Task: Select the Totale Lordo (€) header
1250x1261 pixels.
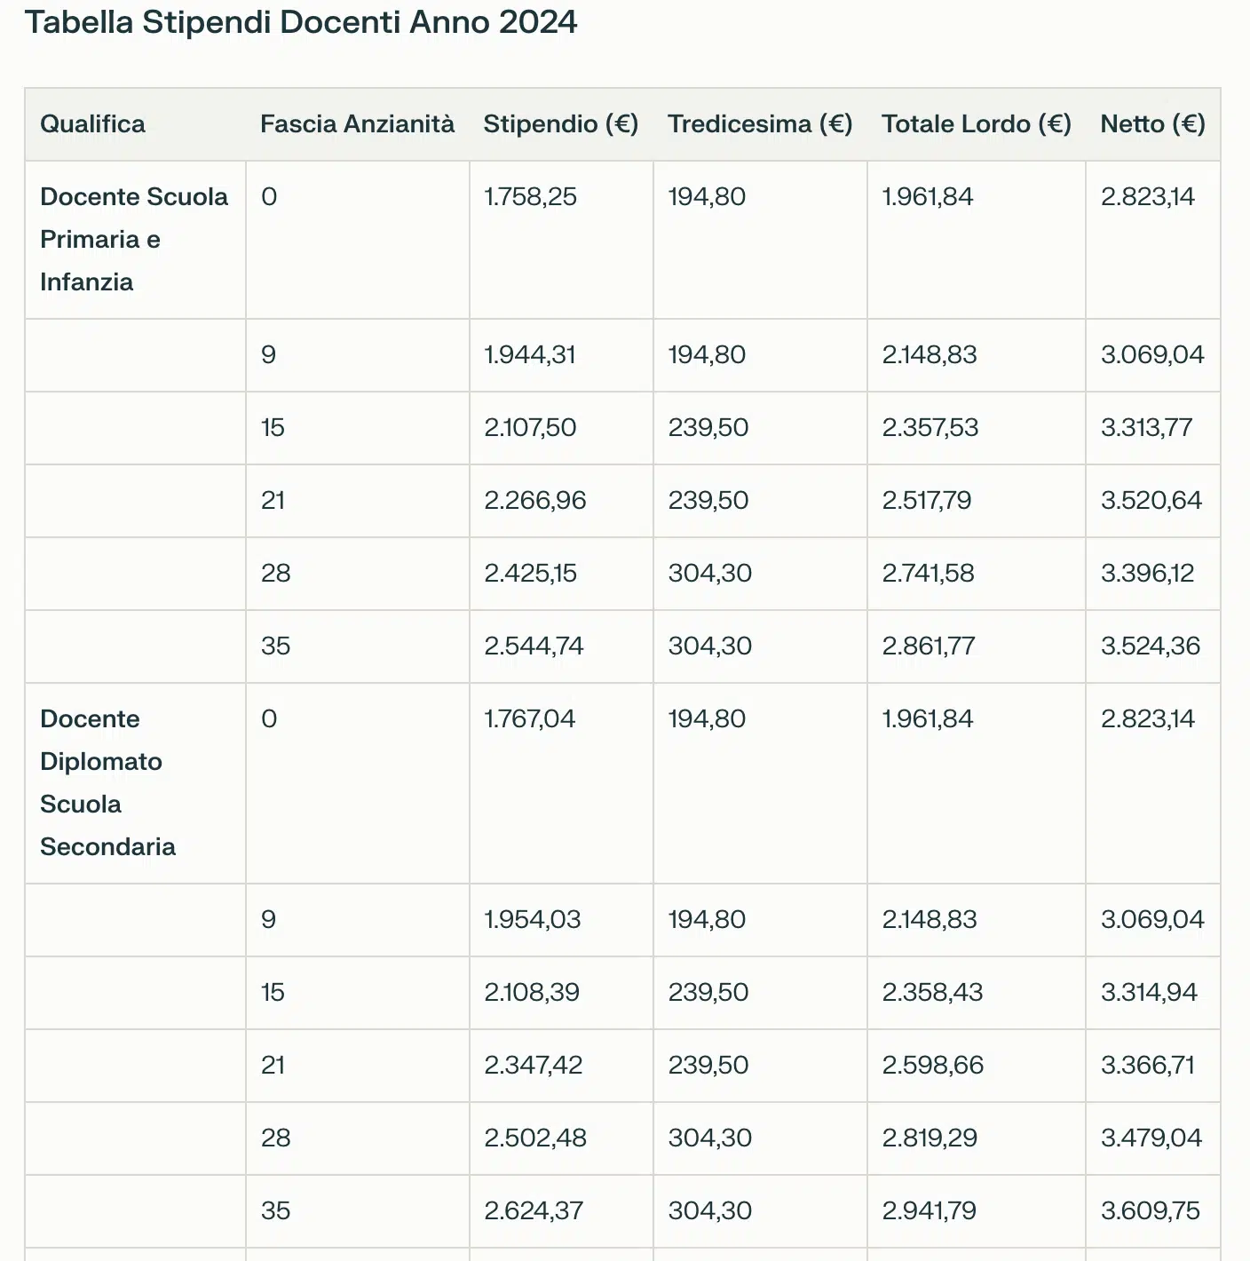Action: tap(976, 123)
